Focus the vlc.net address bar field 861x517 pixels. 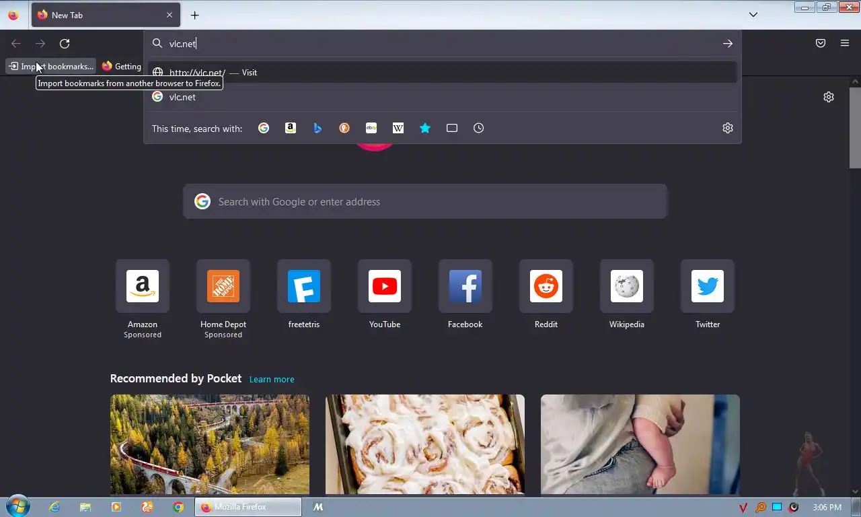tap(443, 43)
